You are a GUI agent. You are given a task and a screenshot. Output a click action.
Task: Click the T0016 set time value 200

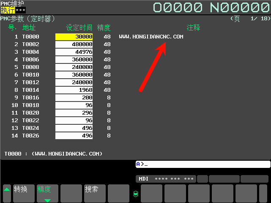tap(74, 98)
